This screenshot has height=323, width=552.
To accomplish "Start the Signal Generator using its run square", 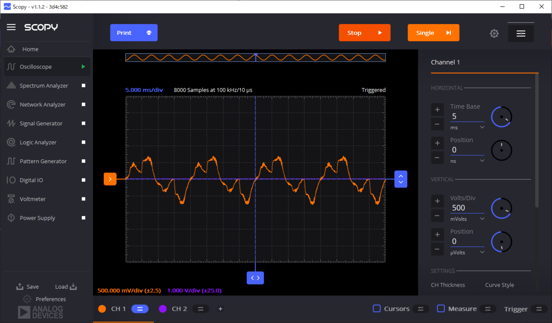I will click(83, 123).
